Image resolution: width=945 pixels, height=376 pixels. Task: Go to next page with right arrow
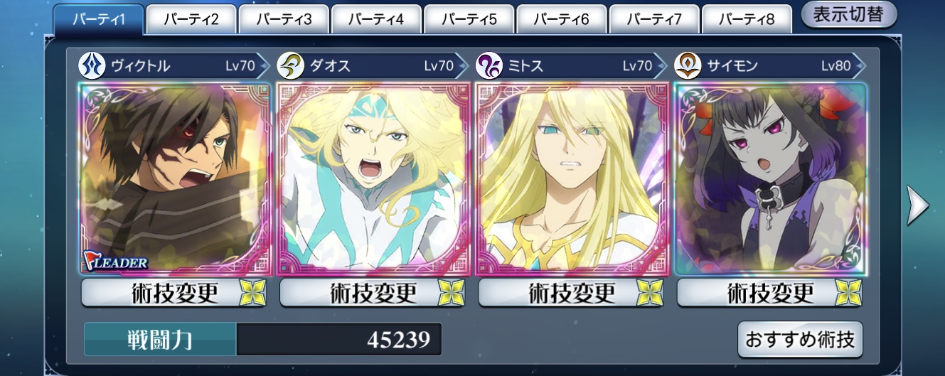point(918,206)
